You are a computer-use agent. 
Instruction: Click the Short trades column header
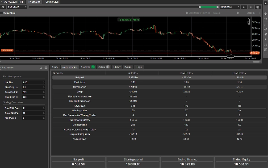tap(239, 73)
